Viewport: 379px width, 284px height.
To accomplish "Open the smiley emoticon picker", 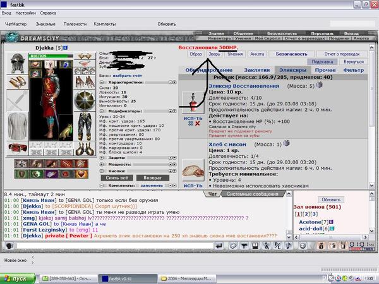I will pyautogui.click(x=303, y=246).
